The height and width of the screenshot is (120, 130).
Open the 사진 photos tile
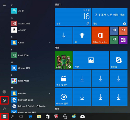point(91,60)
